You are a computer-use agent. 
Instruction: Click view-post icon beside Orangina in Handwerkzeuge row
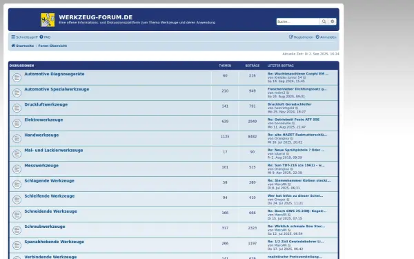(292, 139)
